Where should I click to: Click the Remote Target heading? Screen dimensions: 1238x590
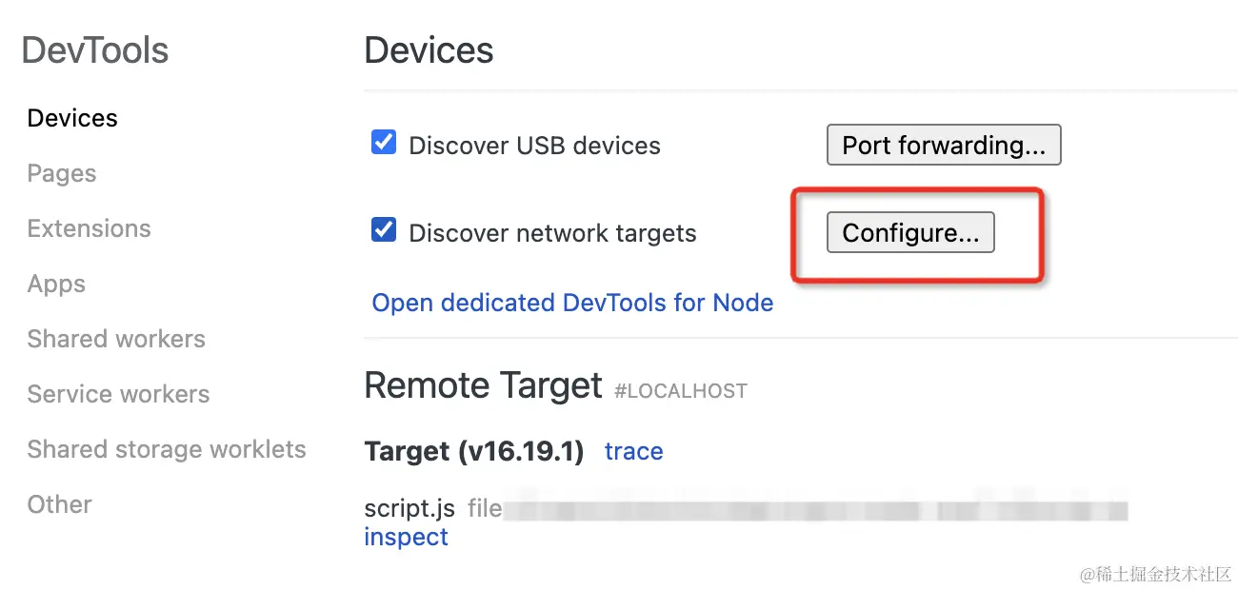483,385
